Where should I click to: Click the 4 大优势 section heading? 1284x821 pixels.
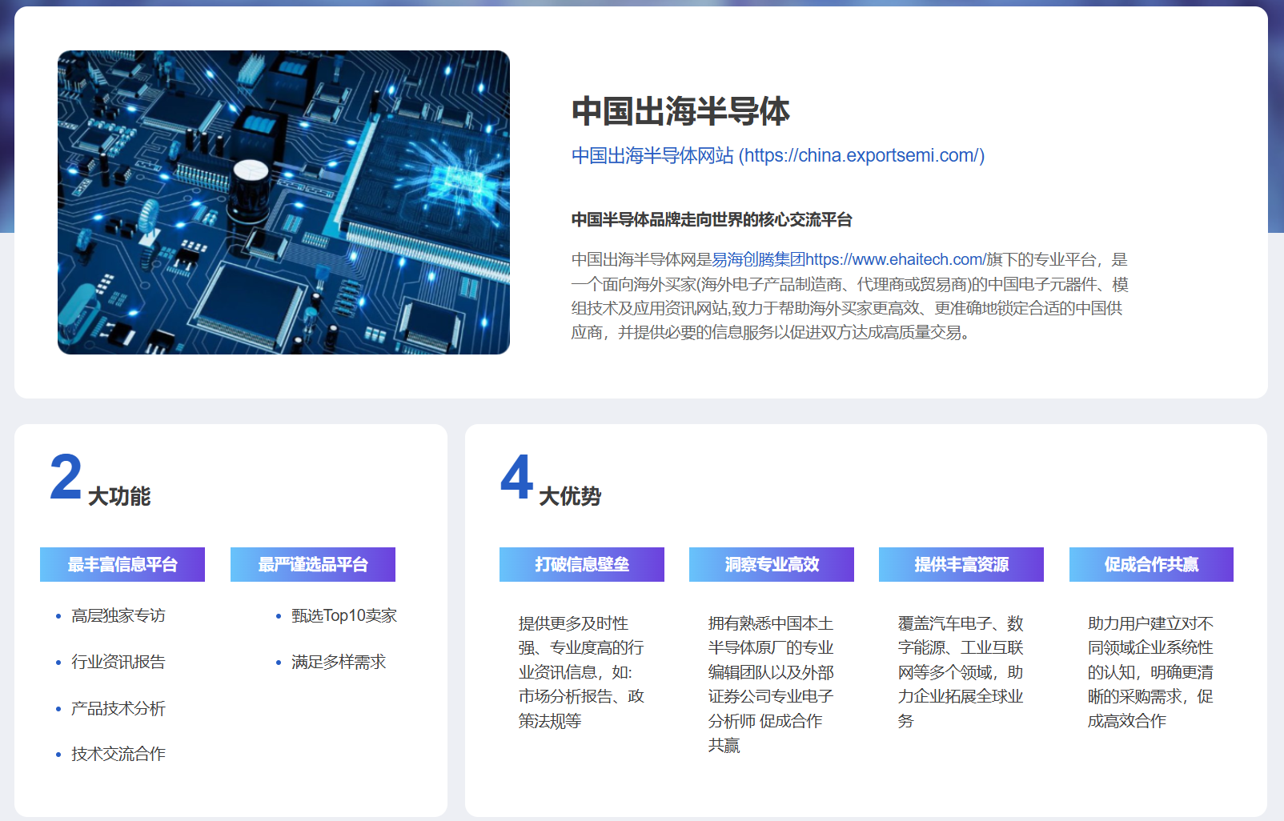point(551,482)
